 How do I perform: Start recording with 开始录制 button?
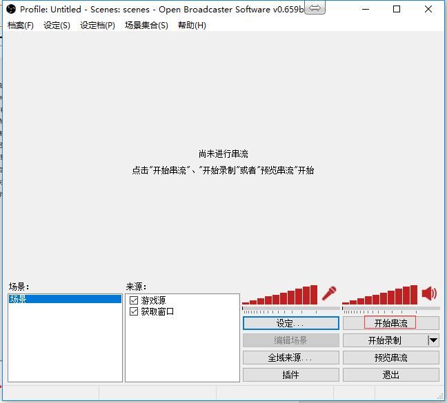[384, 340]
